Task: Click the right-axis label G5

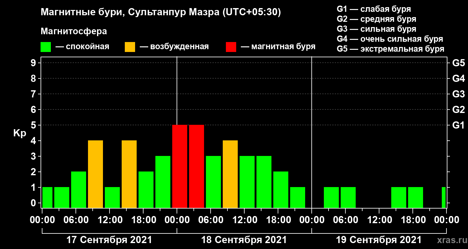Action: coord(458,63)
